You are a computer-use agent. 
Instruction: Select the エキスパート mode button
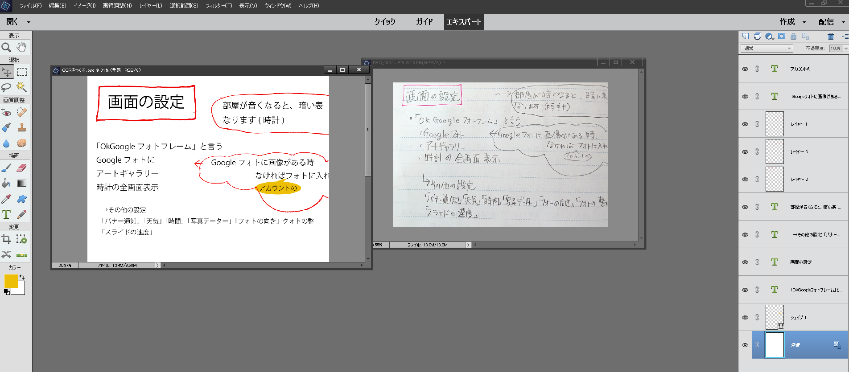(x=464, y=22)
